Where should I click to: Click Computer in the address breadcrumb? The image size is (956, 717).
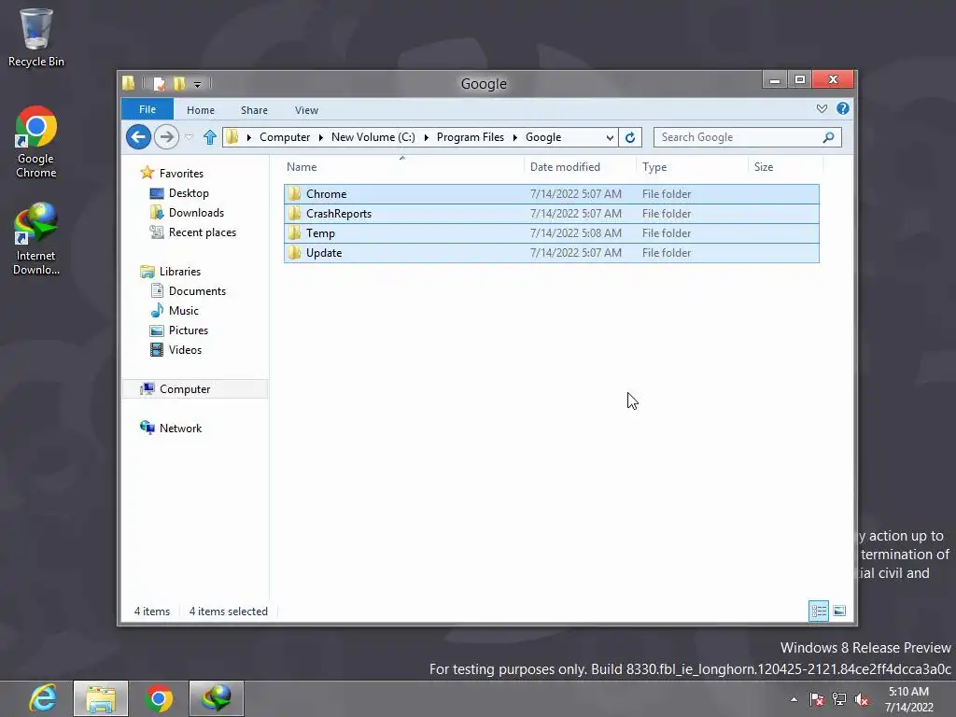click(x=285, y=137)
